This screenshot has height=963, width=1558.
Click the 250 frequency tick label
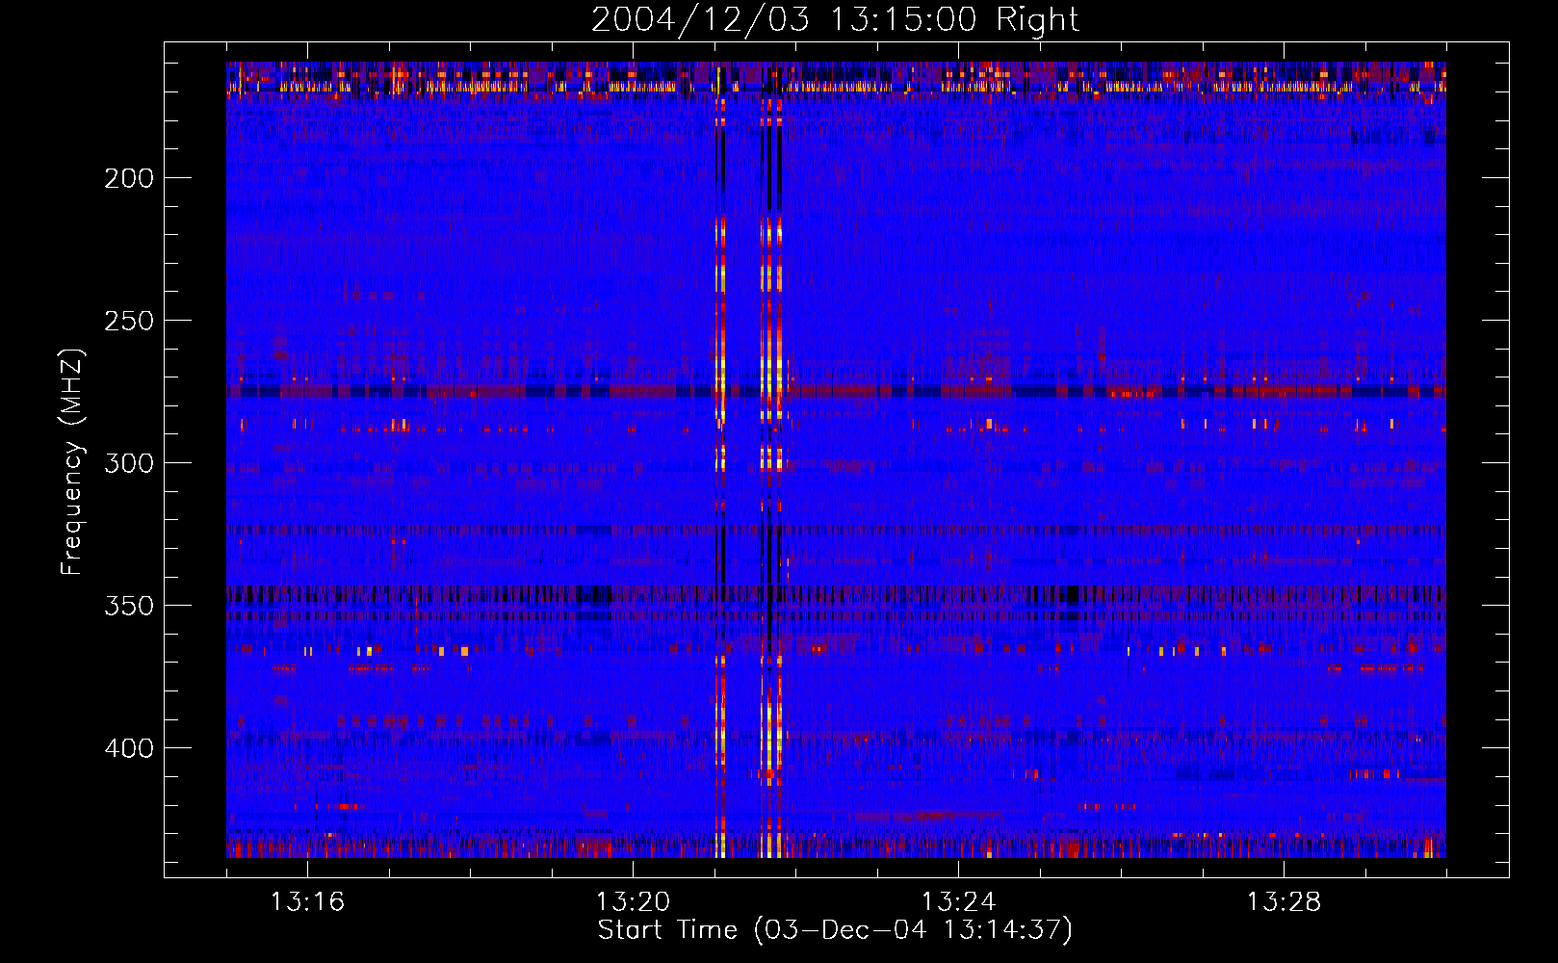(129, 321)
